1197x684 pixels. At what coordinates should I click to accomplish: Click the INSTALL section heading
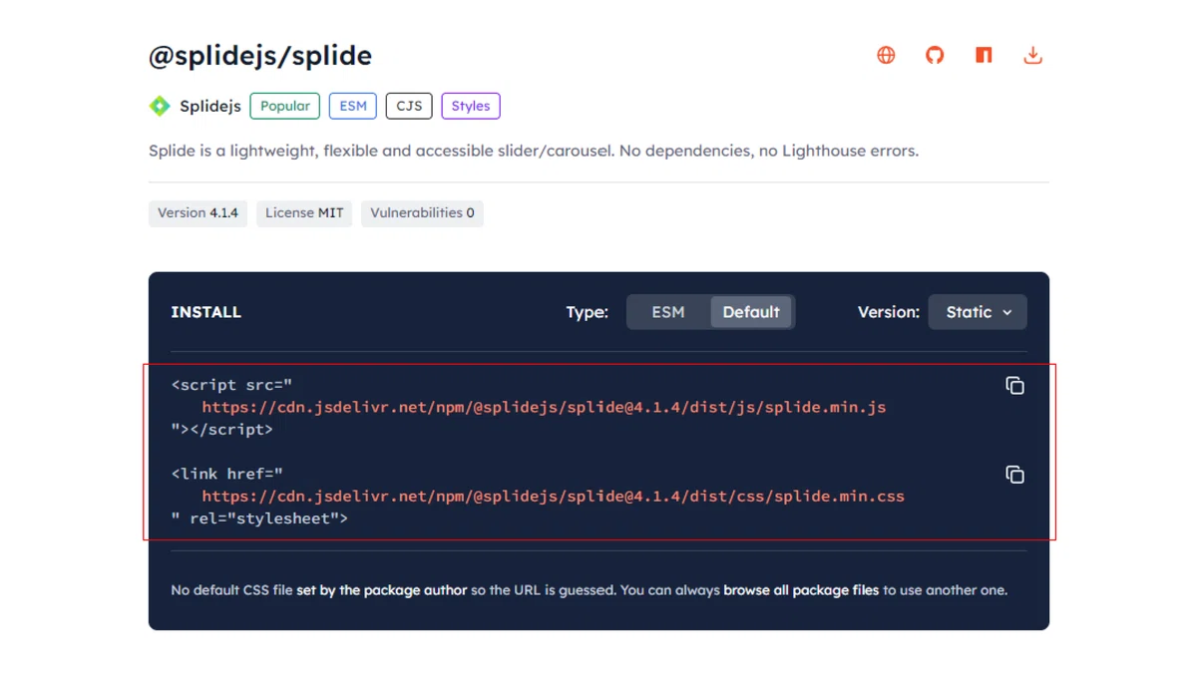pyautogui.click(x=205, y=312)
